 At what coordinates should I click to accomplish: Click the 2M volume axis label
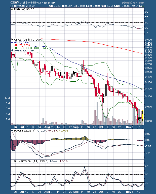pos(8,119)
